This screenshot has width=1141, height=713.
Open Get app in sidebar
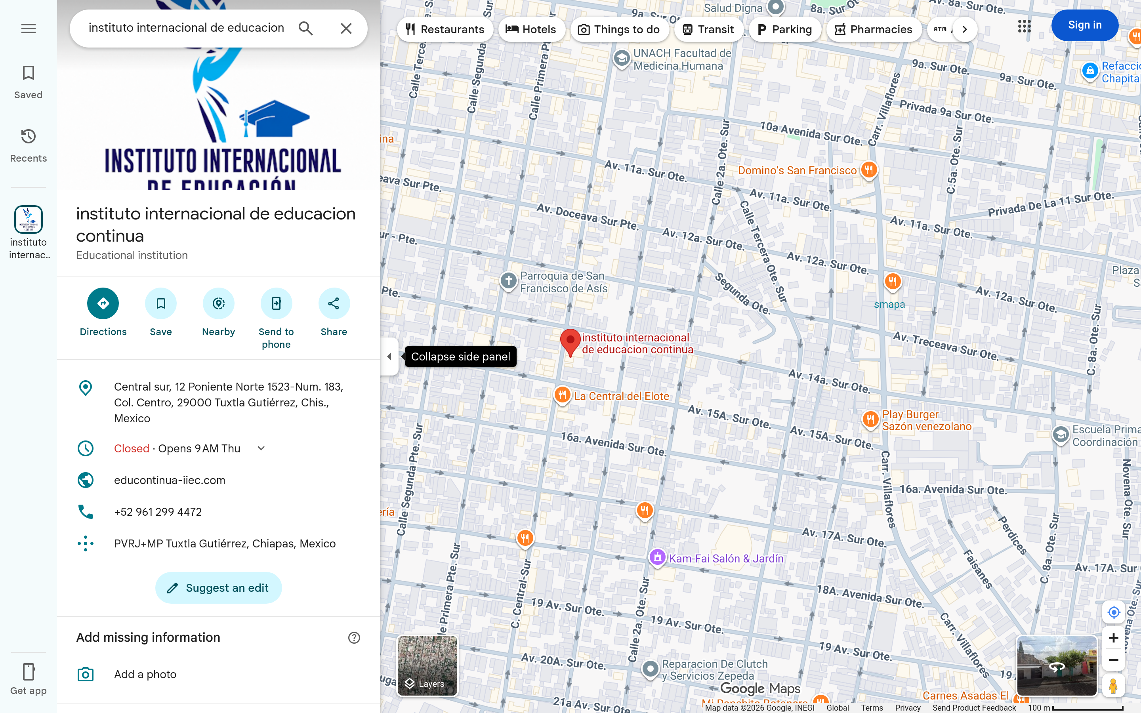pyautogui.click(x=28, y=679)
